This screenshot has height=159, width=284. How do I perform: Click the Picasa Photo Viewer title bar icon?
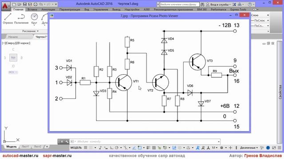click(52, 16)
